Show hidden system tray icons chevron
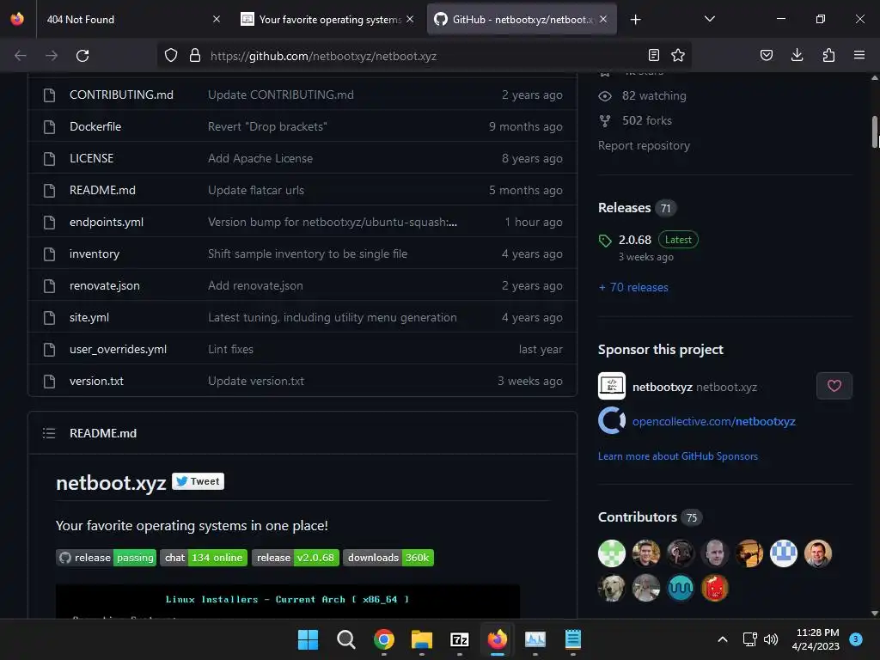 point(722,639)
